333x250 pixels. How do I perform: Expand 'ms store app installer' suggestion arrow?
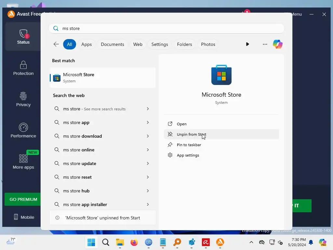[x=148, y=204]
